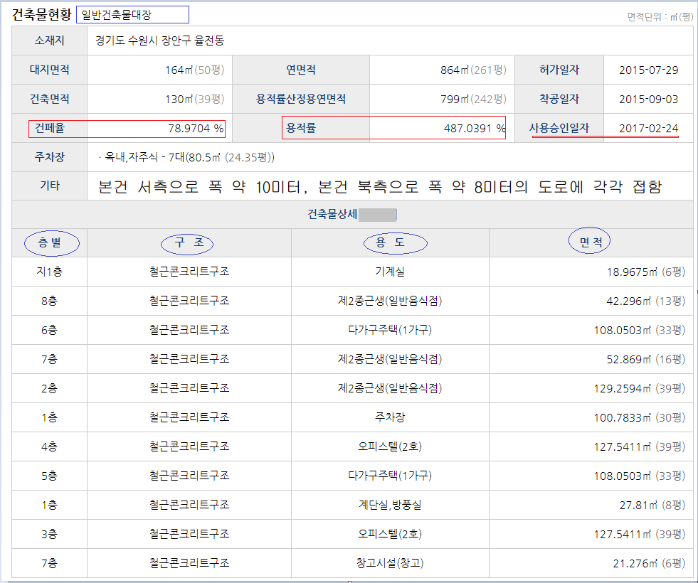Screen dimensions: 698x583
Task: Select the 3층 floor cell
Action: point(49,534)
